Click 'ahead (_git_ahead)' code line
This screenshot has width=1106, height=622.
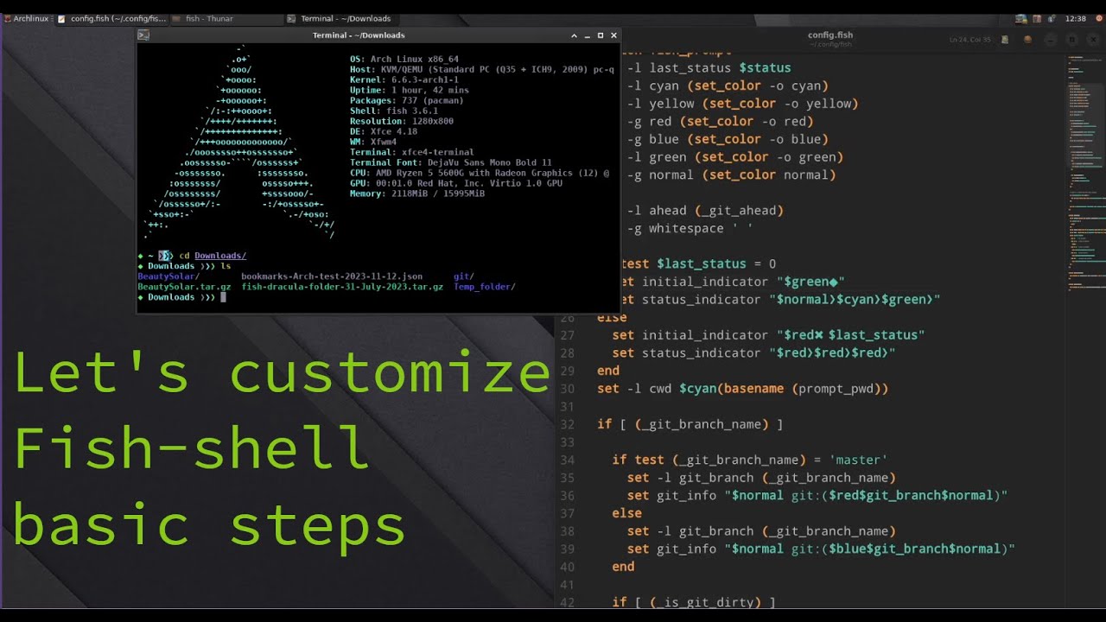pos(716,211)
